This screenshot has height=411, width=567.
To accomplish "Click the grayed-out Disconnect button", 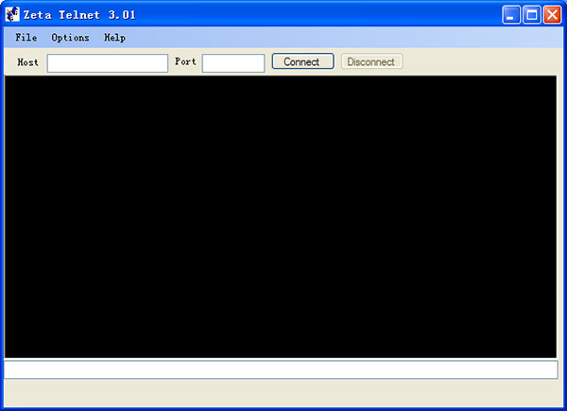I will tap(371, 61).
